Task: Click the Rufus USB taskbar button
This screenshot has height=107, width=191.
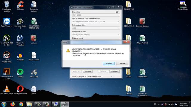Action: tap(64, 104)
